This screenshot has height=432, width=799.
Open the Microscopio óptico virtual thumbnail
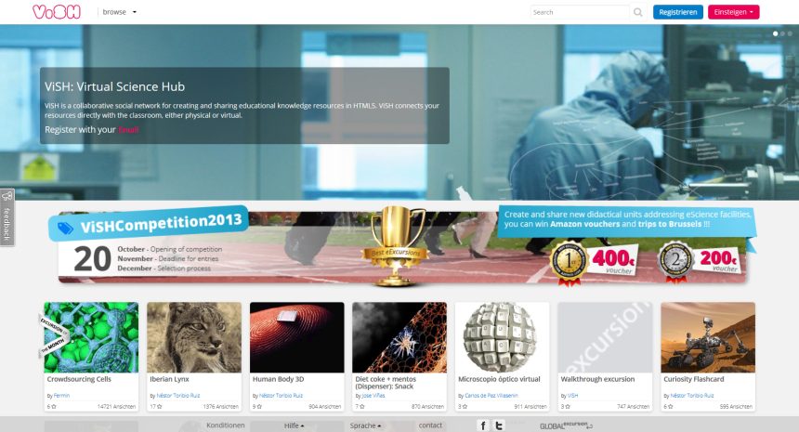pos(503,337)
